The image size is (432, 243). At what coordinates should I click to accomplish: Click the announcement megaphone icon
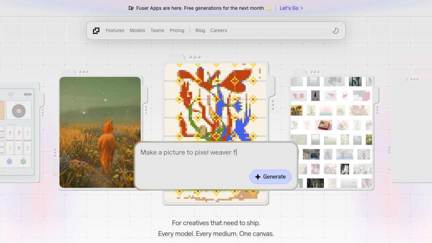tap(131, 8)
